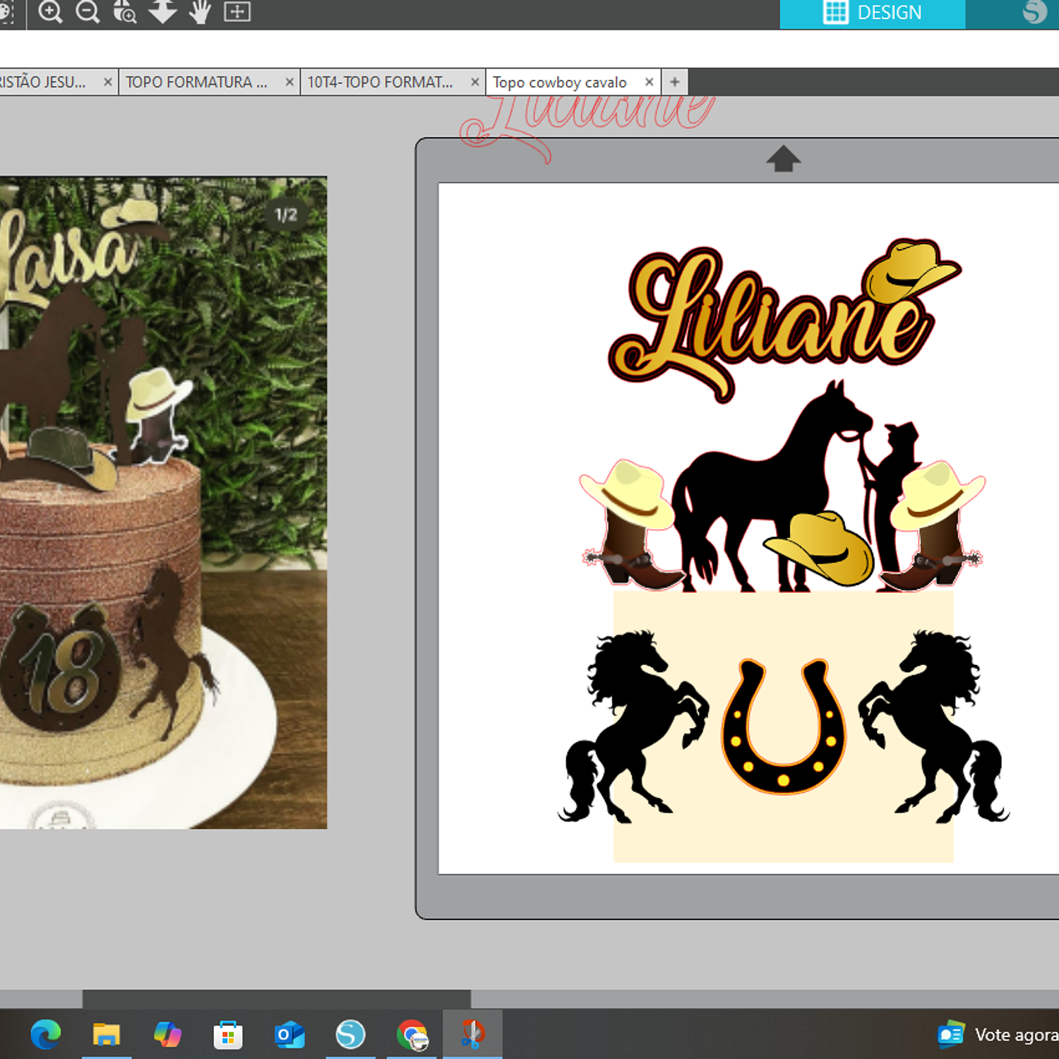Click the cutting mat up arrow
The image size is (1059, 1059).
point(784,159)
